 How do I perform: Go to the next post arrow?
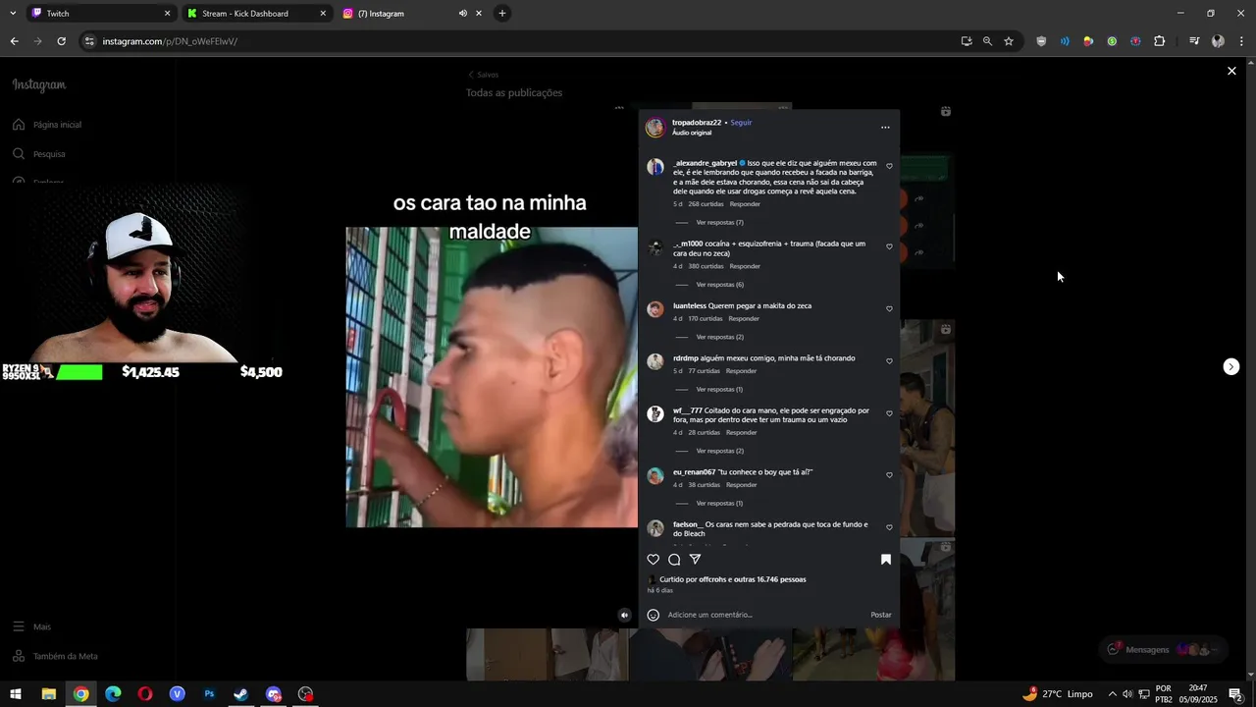[1231, 366]
